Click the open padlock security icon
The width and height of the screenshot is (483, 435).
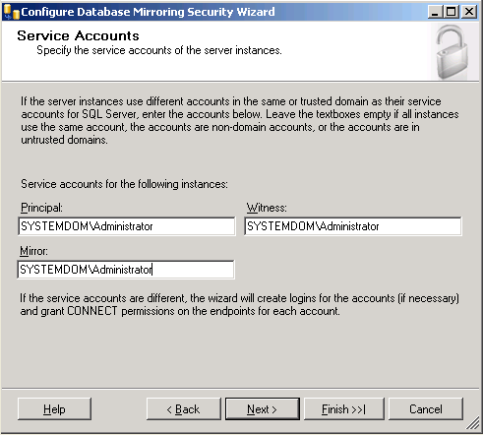[452, 52]
